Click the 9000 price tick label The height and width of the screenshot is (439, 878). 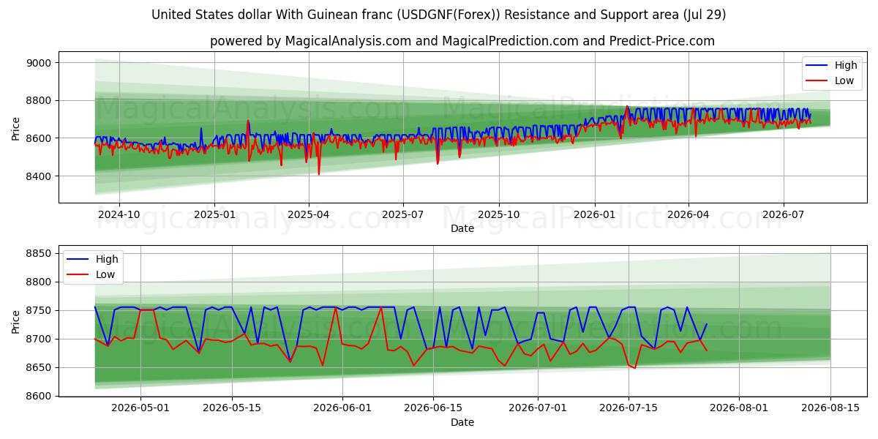(x=38, y=63)
